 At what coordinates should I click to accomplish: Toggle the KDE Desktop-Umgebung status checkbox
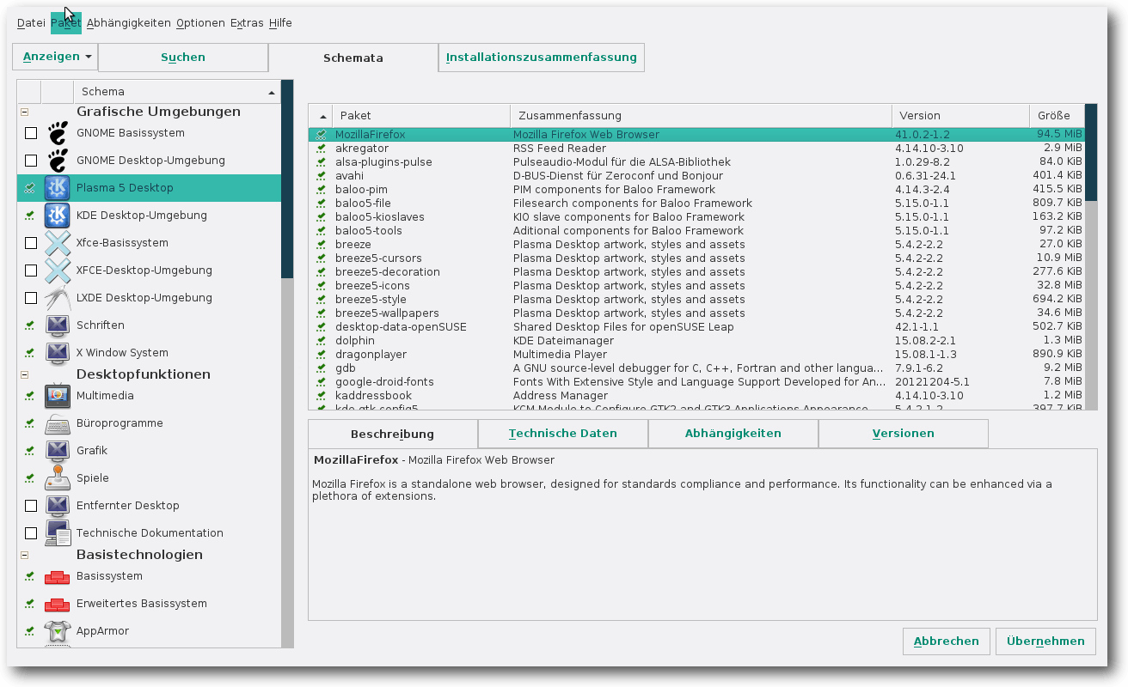tap(30, 216)
